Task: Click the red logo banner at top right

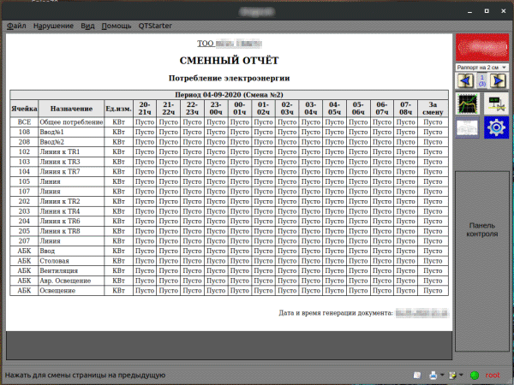Action: point(481,47)
